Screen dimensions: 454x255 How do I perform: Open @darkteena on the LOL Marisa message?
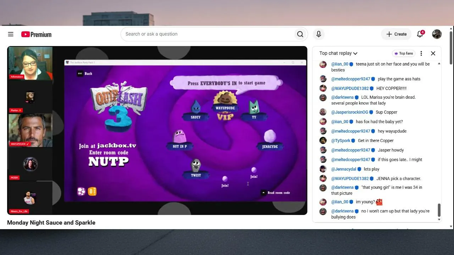[x=342, y=97]
